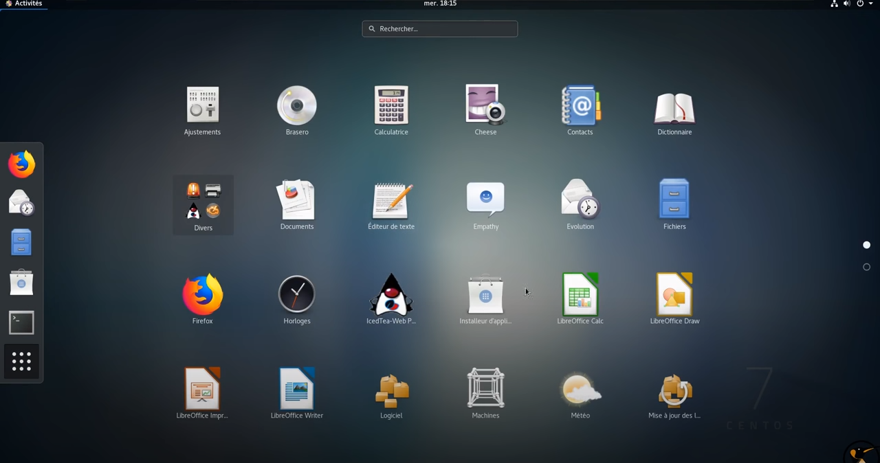Open Fichiers file manager in grid
This screenshot has height=463, width=880.
point(674,204)
